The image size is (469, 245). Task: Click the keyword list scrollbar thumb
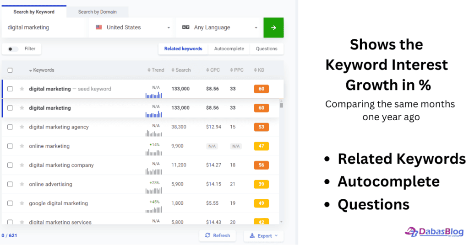click(281, 105)
